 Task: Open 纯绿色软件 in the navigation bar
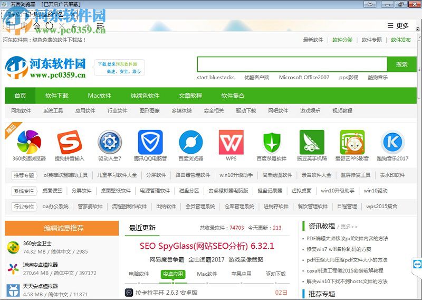click(145, 96)
